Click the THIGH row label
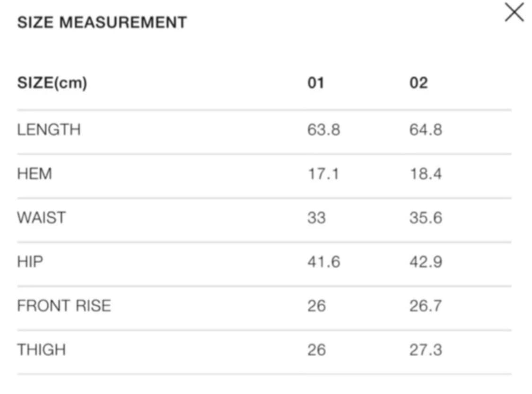532x394 pixels. coord(42,350)
